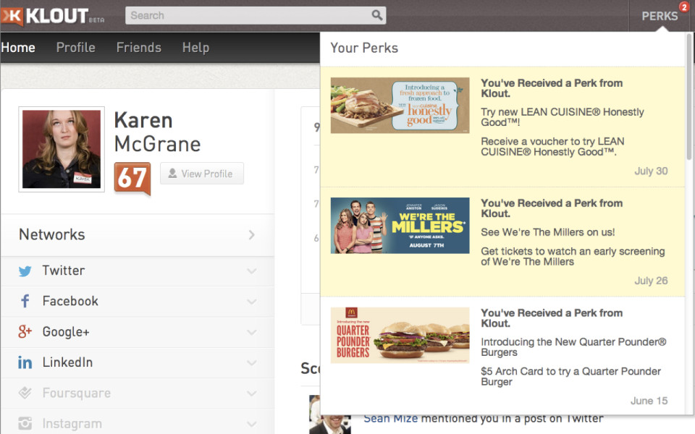This screenshot has height=434, width=695.
Task: Click the perks panel scrollbar
Action: (688, 96)
